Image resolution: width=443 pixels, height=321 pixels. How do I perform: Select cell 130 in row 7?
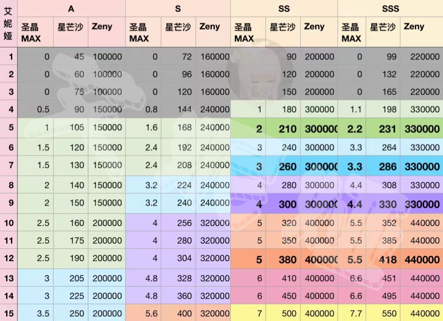coord(70,165)
